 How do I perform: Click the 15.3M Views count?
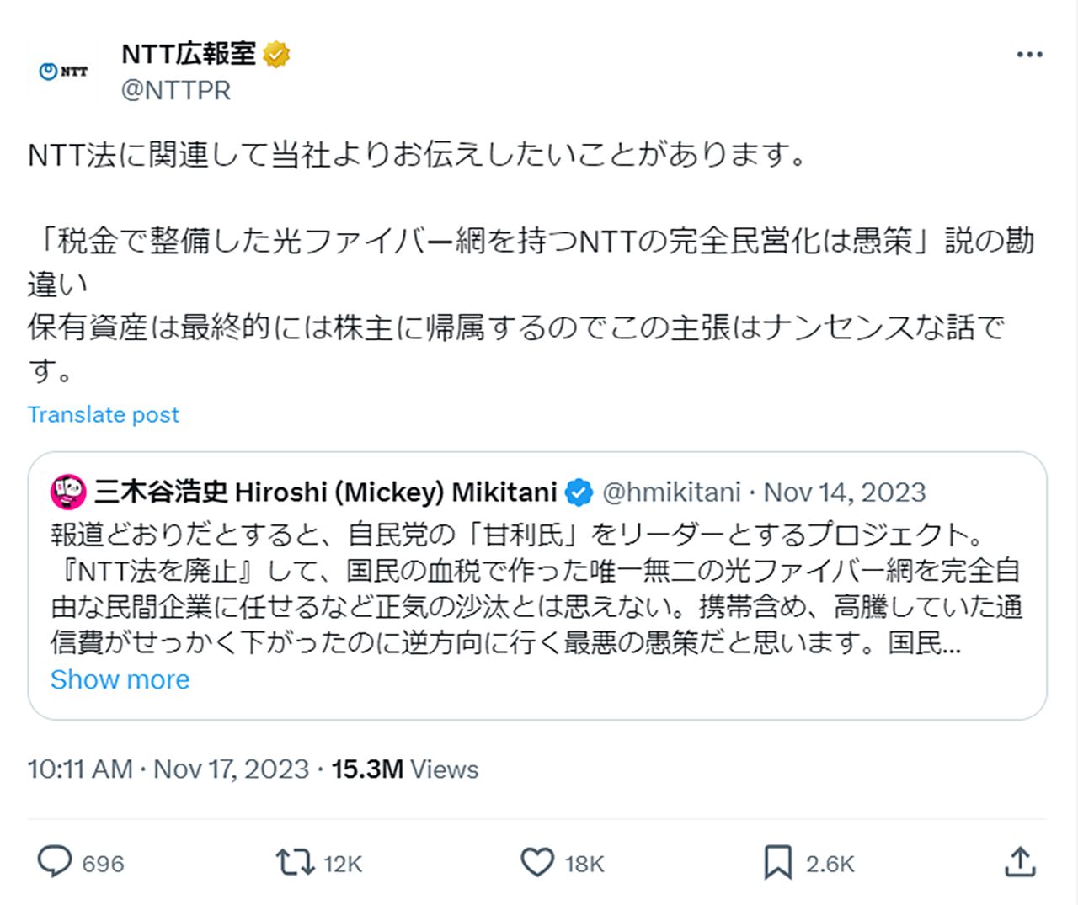coord(405,769)
